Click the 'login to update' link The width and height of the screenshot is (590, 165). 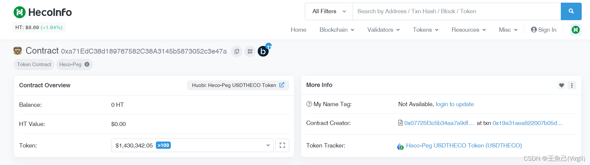tap(455, 104)
